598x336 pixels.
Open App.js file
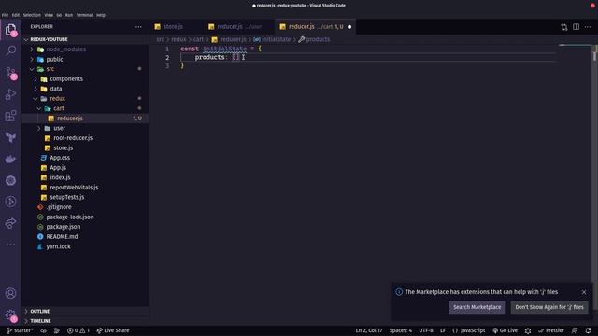point(58,168)
